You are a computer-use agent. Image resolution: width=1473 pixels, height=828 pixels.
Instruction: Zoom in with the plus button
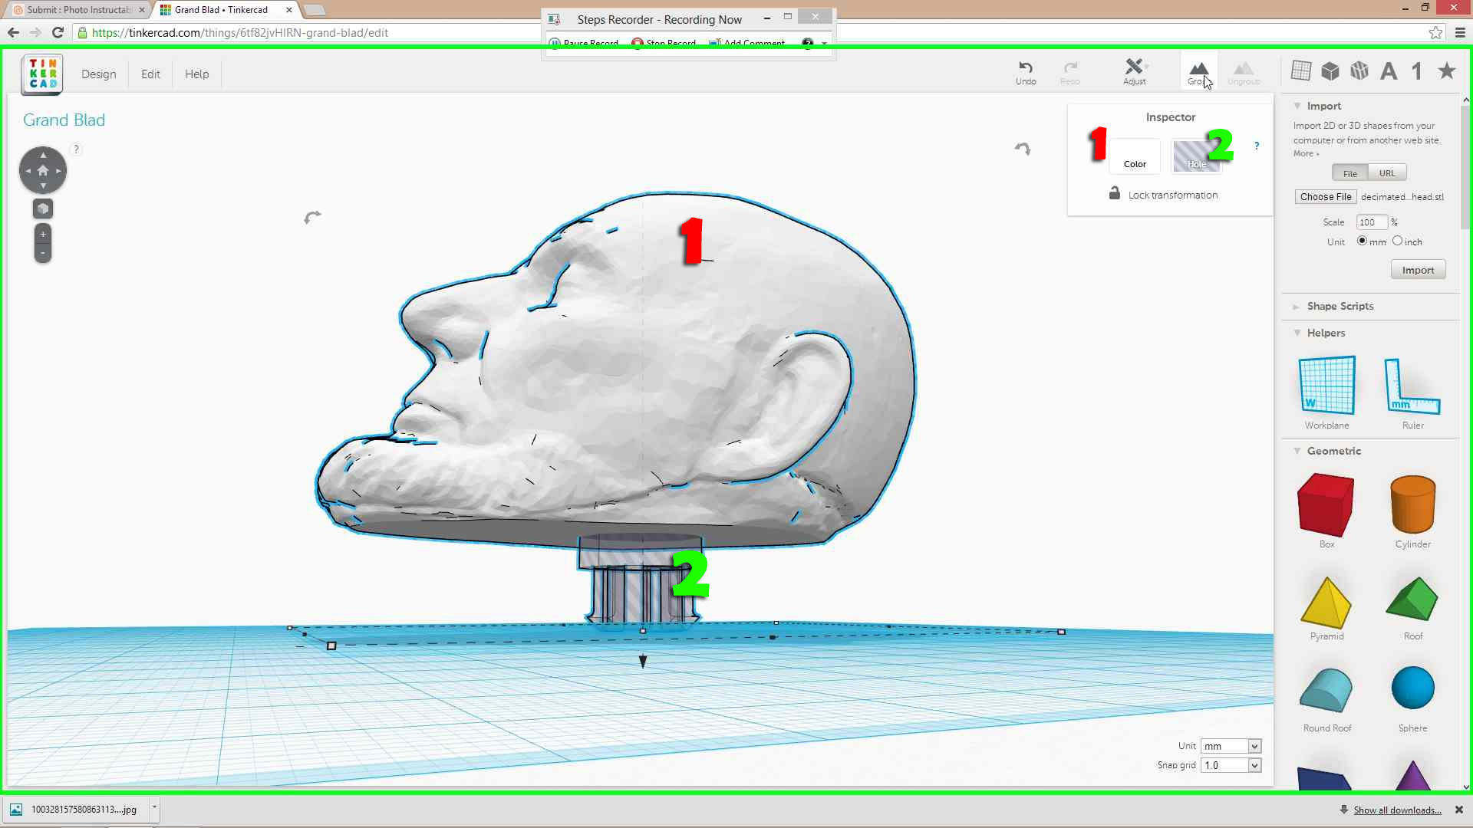(x=43, y=235)
